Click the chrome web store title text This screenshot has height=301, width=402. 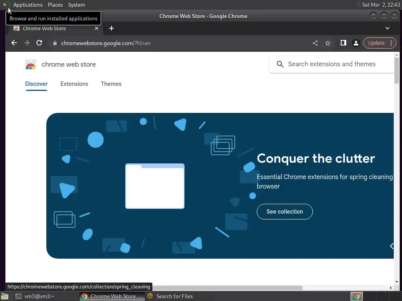[69, 65]
